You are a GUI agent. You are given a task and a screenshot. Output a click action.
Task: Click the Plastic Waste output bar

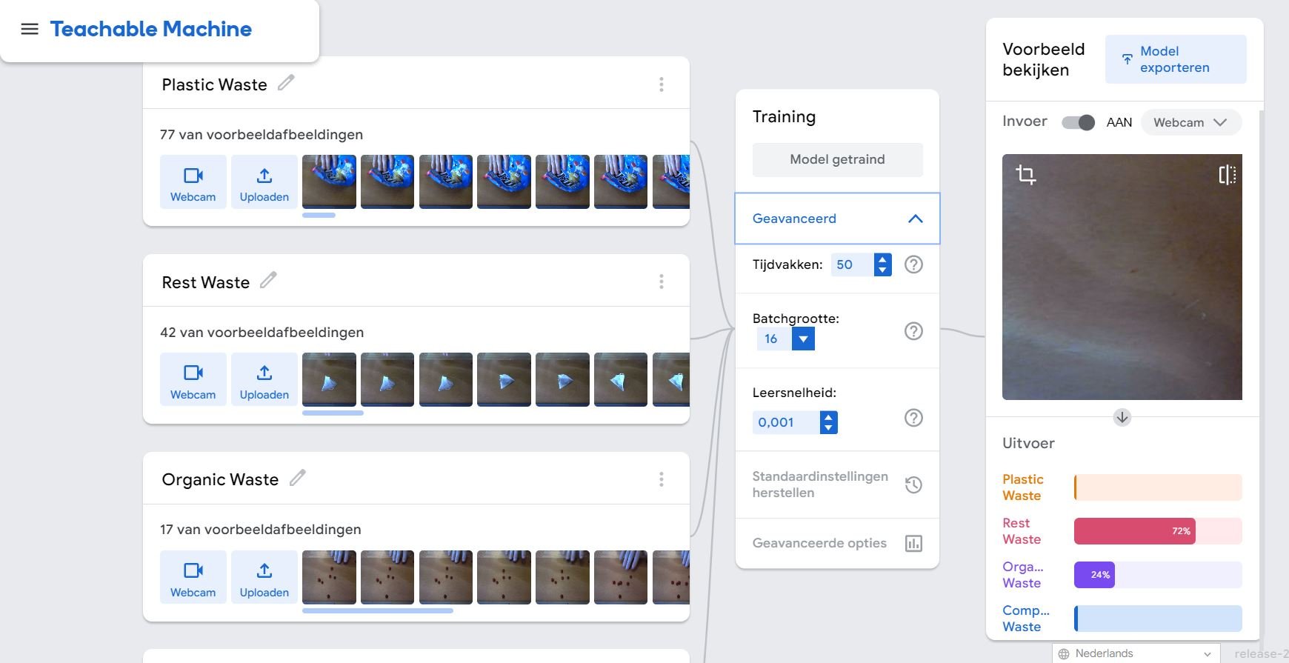coord(1158,487)
